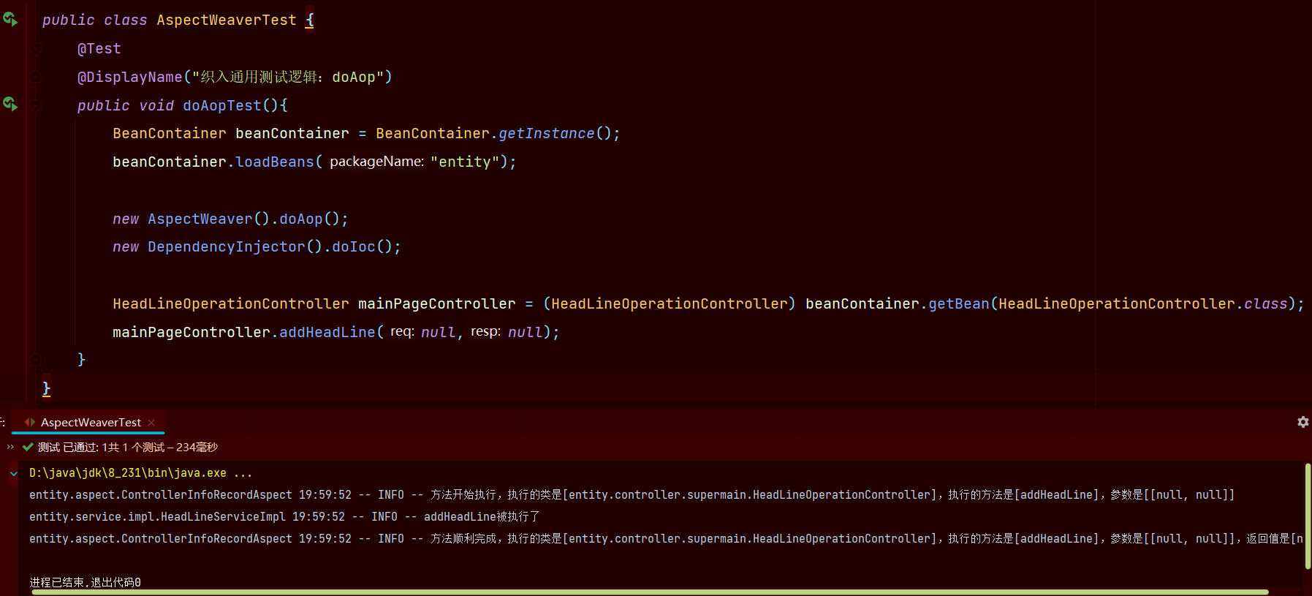The height and width of the screenshot is (596, 1312).
Task: Click getInstance method call
Action: pyautogui.click(x=547, y=133)
